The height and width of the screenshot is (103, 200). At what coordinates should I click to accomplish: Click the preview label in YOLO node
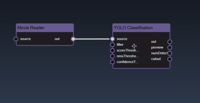[157, 47]
